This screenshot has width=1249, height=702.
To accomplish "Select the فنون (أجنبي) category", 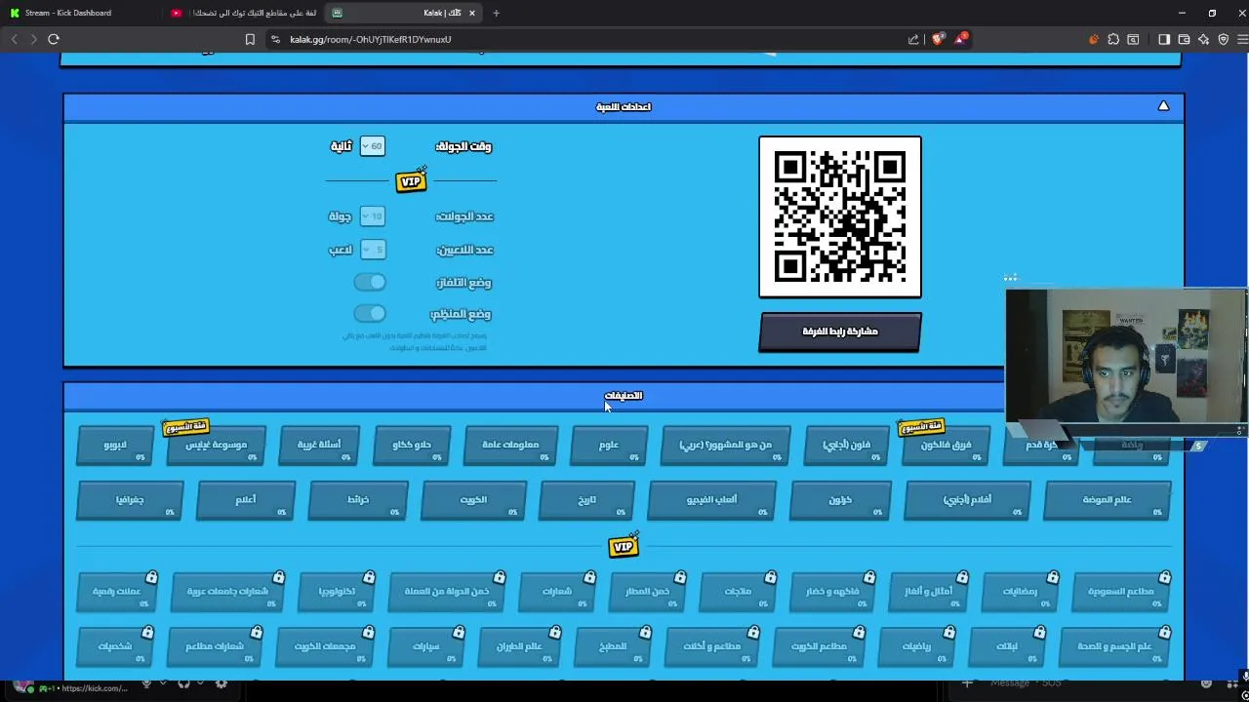I will [x=846, y=446].
